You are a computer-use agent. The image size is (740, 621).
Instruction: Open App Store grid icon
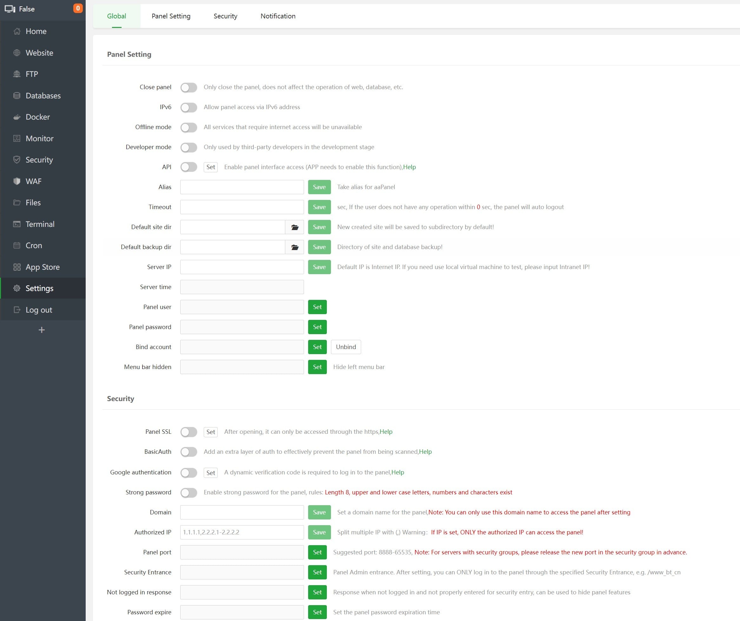[x=17, y=267]
